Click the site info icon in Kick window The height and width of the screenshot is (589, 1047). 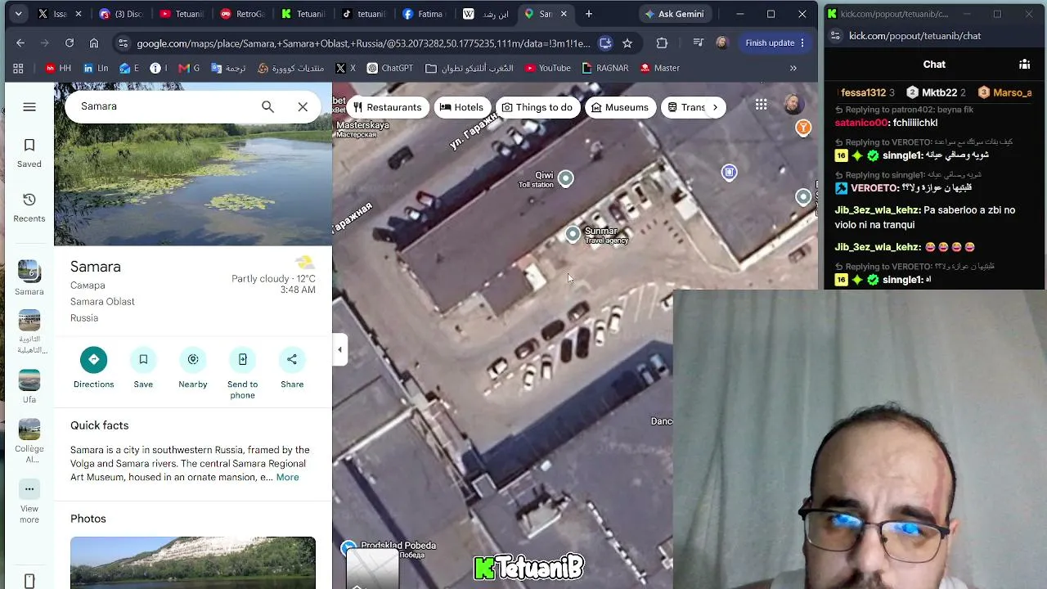click(835, 36)
